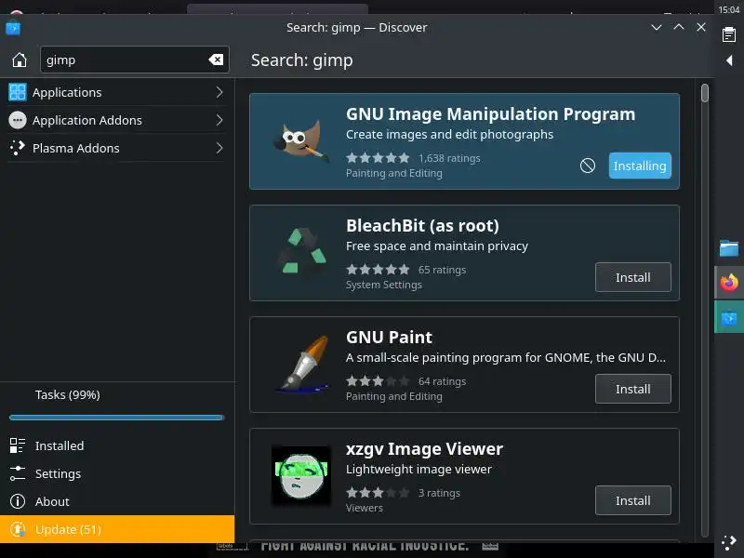The width and height of the screenshot is (744, 558).
Task: Expand the Application Addons chevron arrow
Action: click(219, 120)
